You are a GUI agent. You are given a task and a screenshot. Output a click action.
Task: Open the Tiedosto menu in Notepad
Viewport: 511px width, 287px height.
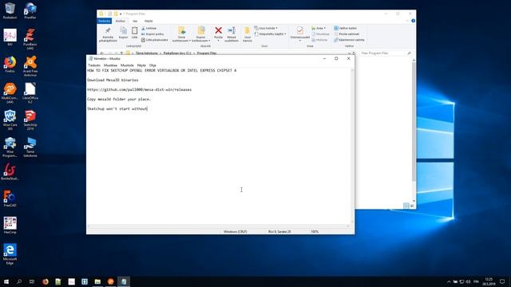coord(94,65)
